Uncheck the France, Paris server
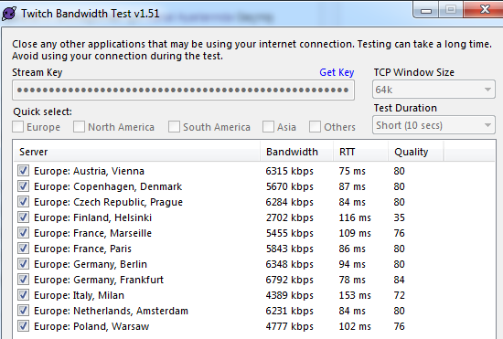The width and height of the screenshot is (503, 339). [x=24, y=249]
